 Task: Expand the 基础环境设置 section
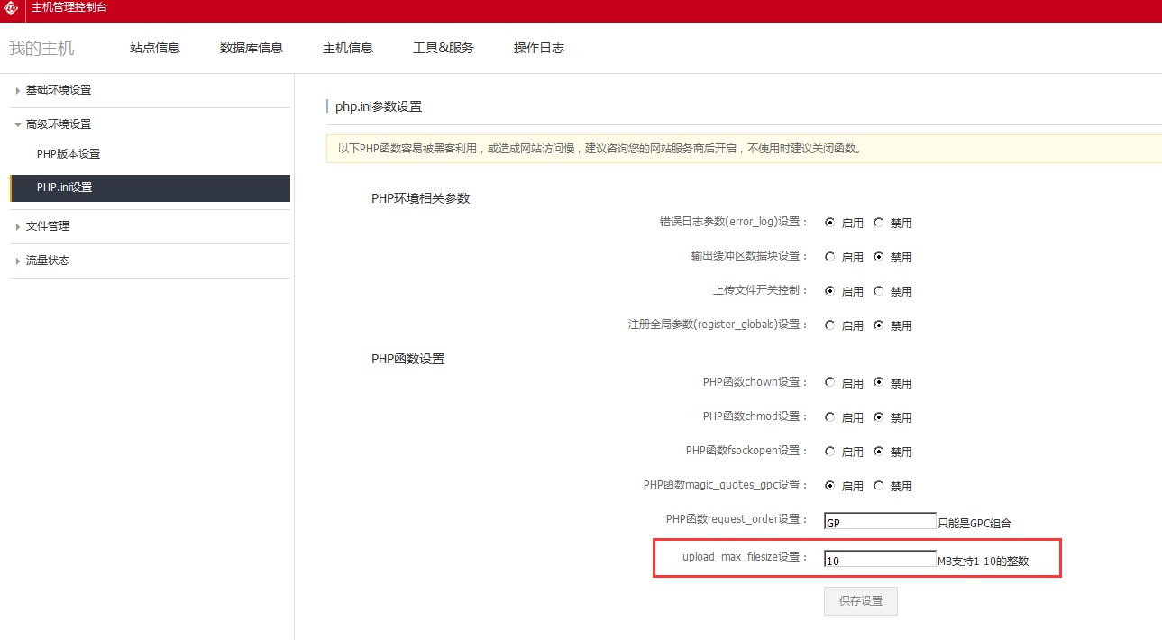pyautogui.click(x=58, y=90)
